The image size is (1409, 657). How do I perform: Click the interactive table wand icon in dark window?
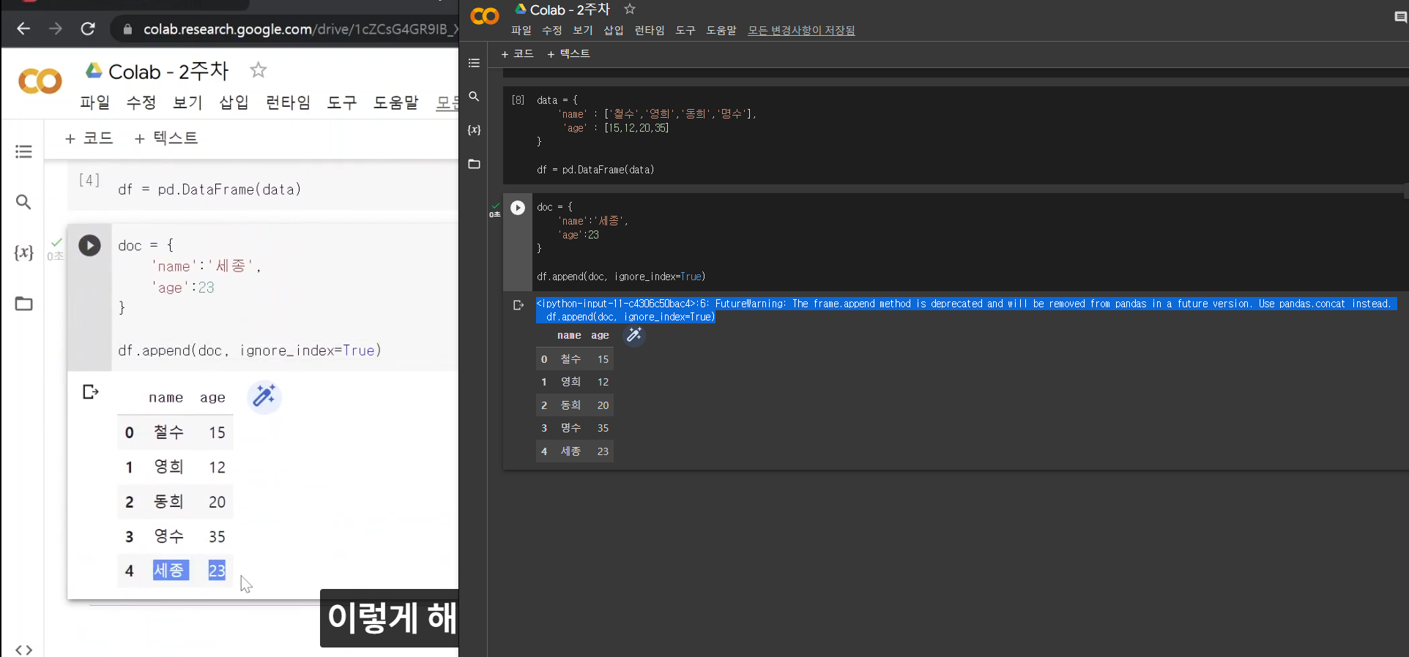(x=634, y=335)
